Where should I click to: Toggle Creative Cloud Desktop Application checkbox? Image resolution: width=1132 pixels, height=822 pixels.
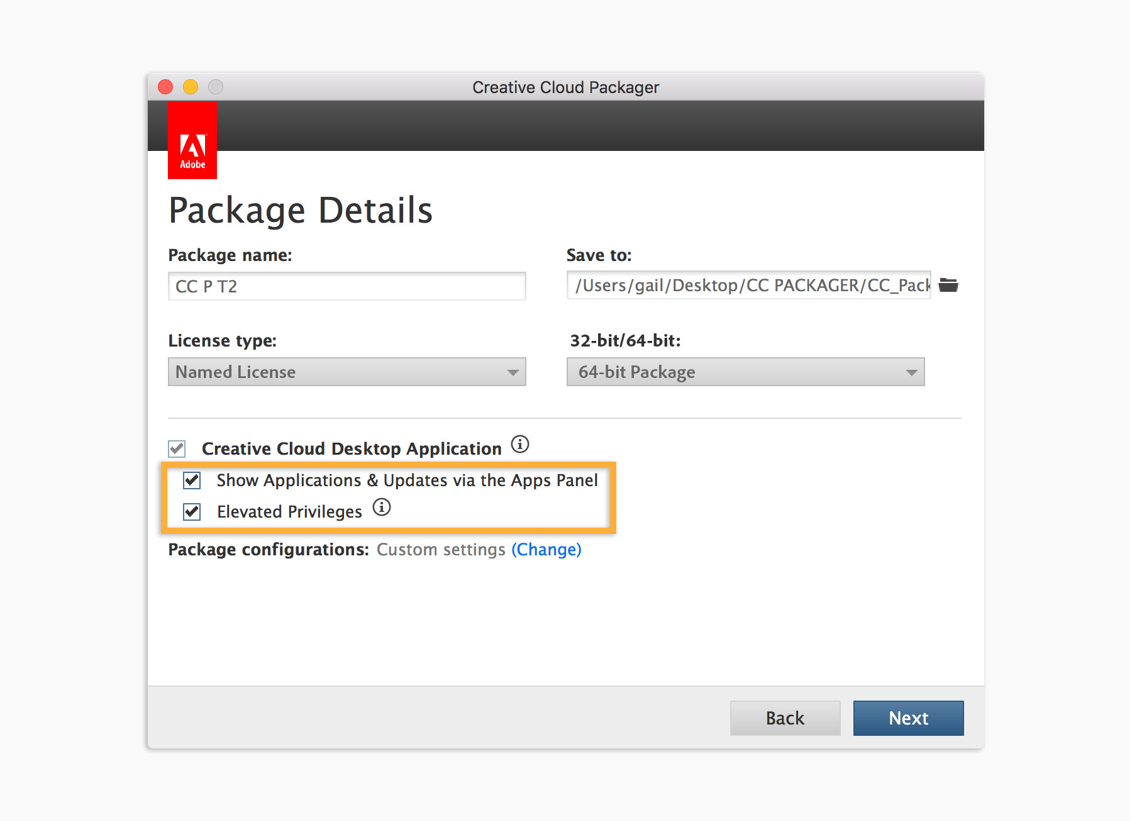click(177, 449)
